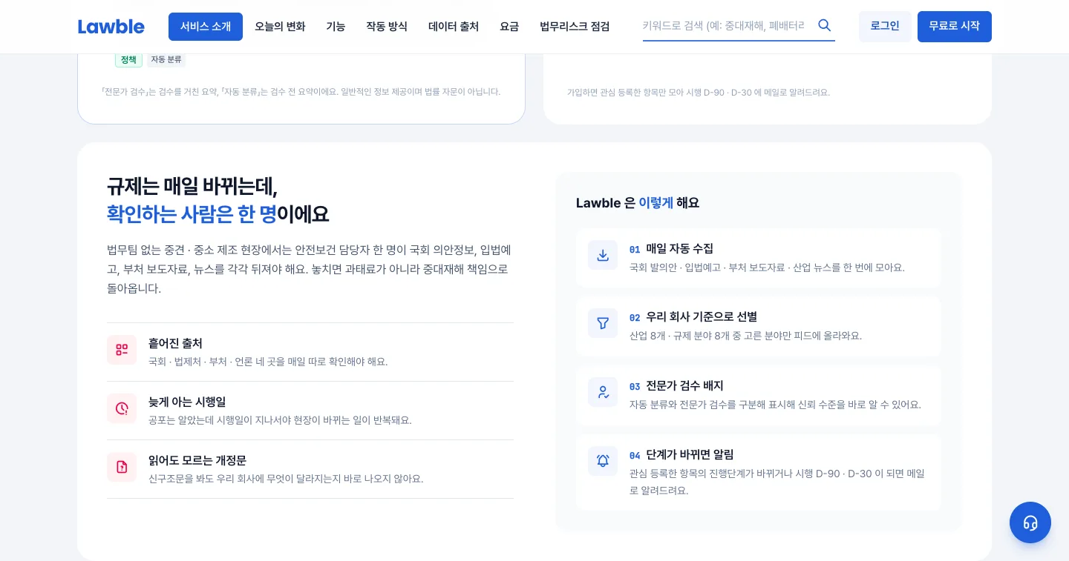The height and width of the screenshot is (561, 1069).
Task: Click the person-check icon for 전문가 검수 배지
Action: 603,392
